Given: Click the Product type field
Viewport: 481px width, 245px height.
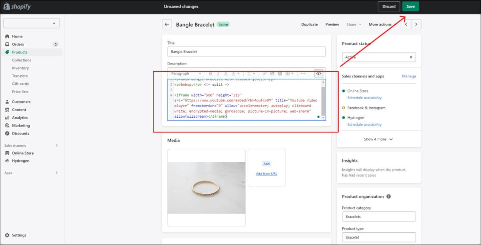Looking at the screenshot, I should pyautogui.click(x=379, y=237).
